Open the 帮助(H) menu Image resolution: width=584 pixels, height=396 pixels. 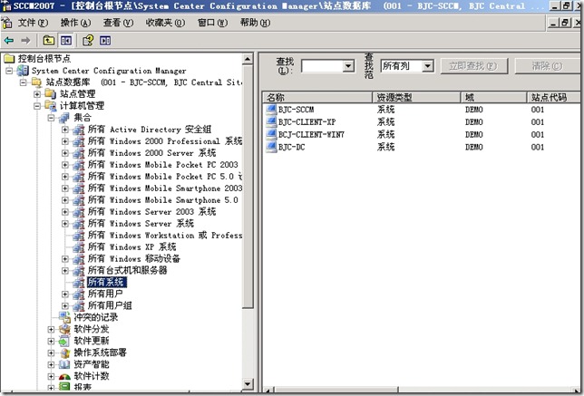tap(255, 23)
